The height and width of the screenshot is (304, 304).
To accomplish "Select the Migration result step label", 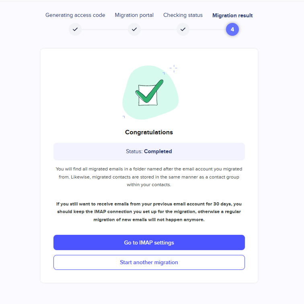I will (232, 16).
